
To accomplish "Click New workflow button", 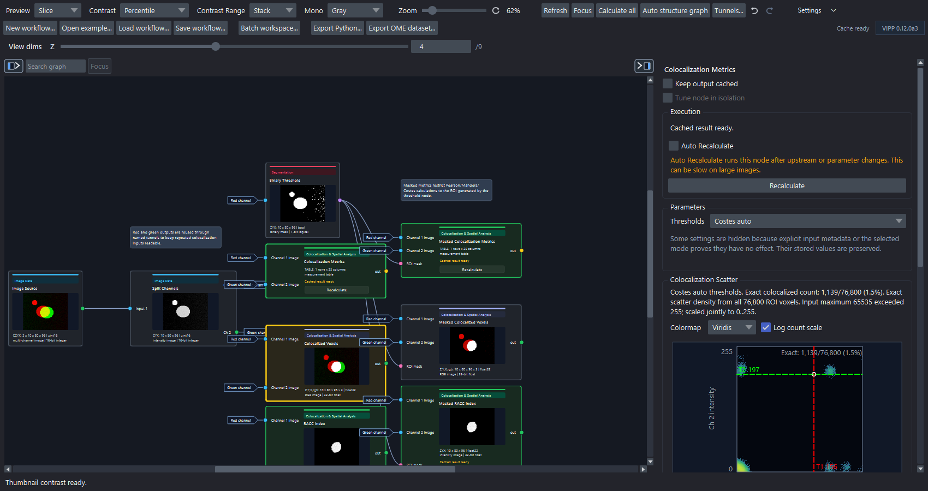I will click(x=30, y=28).
